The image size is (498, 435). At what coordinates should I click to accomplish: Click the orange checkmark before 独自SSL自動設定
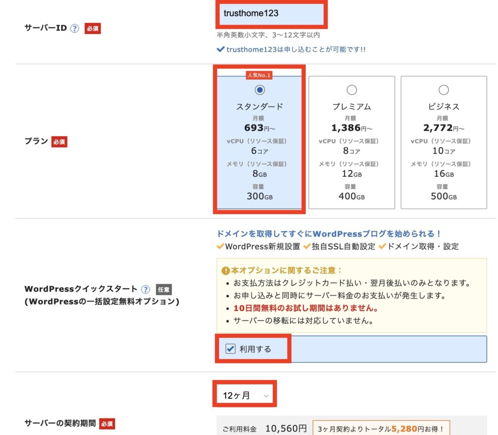click(307, 246)
